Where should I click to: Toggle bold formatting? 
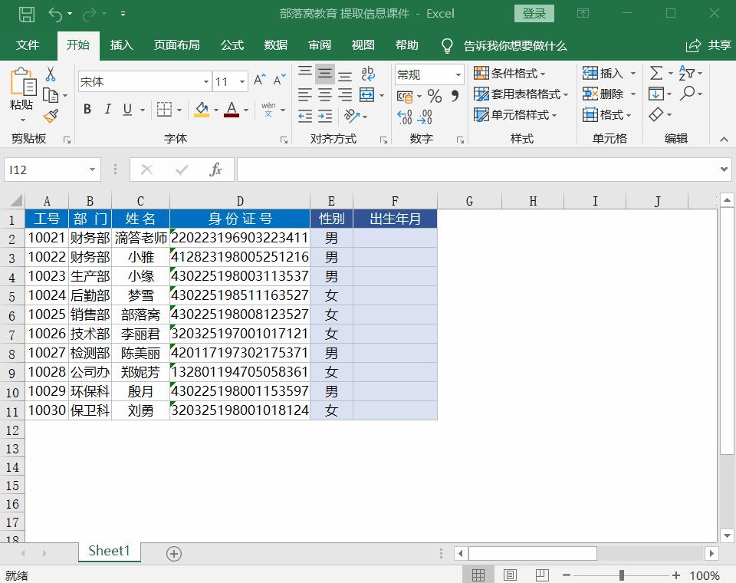pyautogui.click(x=87, y=110)
